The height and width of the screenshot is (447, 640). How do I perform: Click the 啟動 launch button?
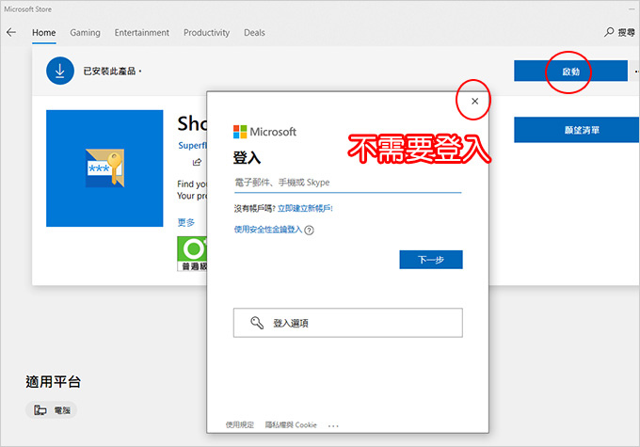point(570,71)
